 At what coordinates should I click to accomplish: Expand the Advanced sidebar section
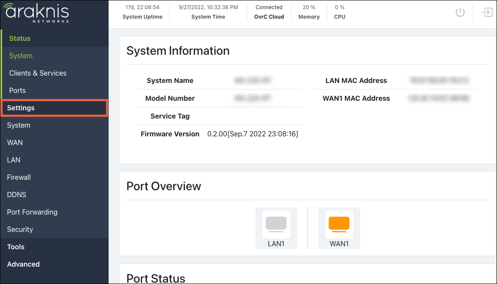click(x=23, y=264)
